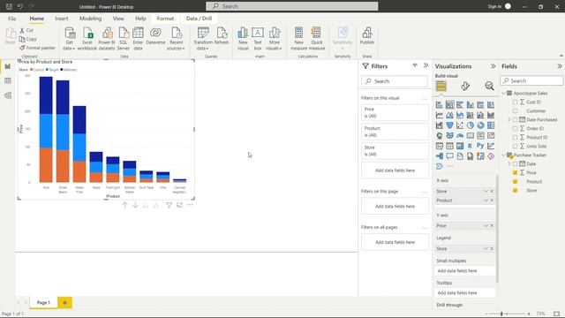The image size is (565, 318).
Task: Collapse the Filters pane
Action: [x=426, y=65]
